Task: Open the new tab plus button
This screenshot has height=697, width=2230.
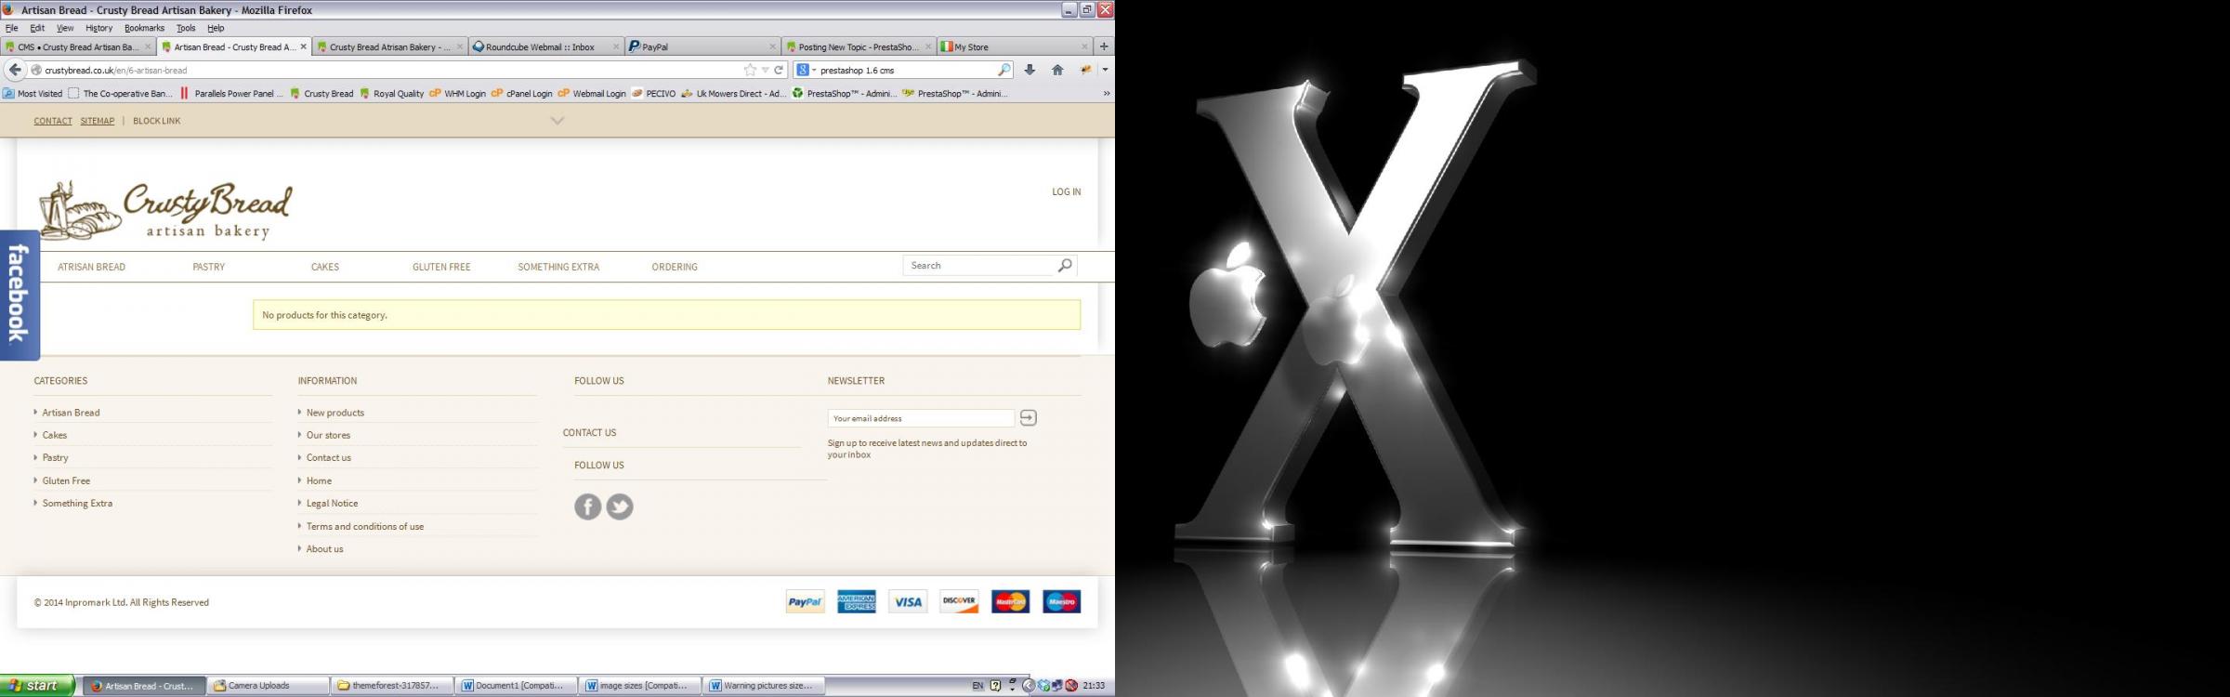Action: click(1104, 46)
